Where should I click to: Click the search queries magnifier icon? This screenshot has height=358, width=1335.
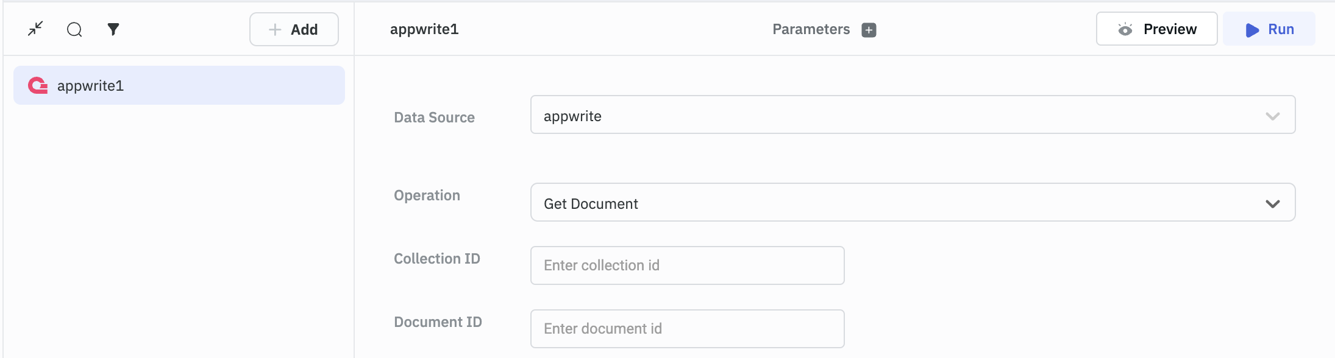pyautogui.click(x=74, y=29)
